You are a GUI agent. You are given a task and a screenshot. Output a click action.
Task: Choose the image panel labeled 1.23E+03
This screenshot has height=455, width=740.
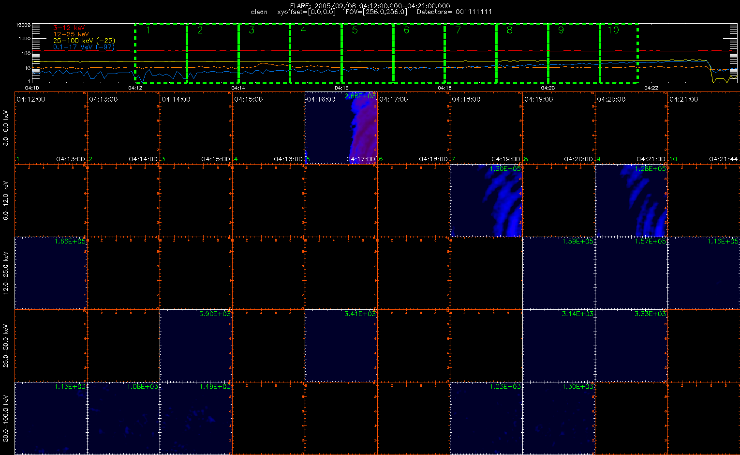[x=486, y=418]
